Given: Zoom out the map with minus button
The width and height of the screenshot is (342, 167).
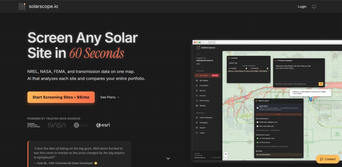Looking at the screenshot, I should click(x=226, y=157).
